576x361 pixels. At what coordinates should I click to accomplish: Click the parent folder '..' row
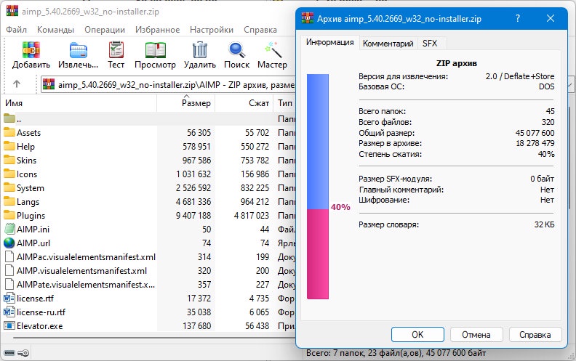pos(147,119)
